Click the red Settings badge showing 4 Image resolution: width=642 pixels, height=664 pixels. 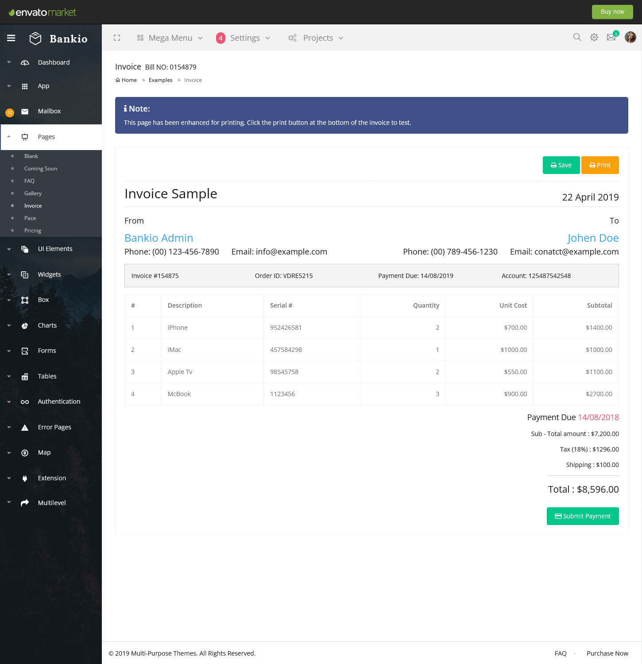(220, 38)
